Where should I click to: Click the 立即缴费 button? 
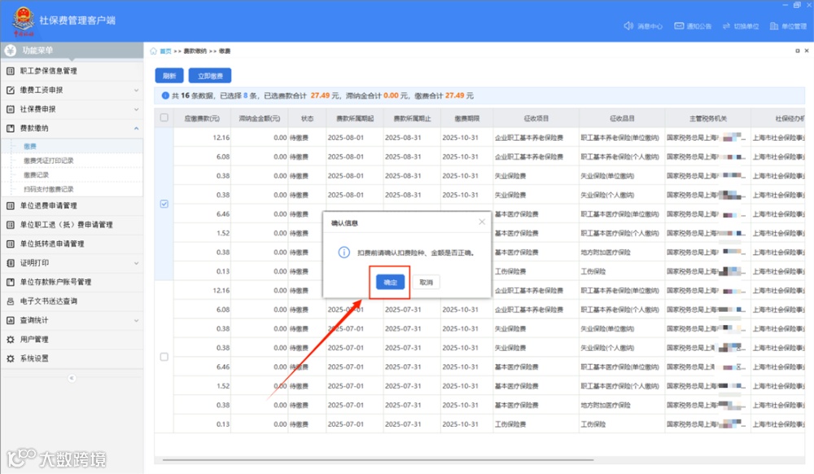point(210,76)
